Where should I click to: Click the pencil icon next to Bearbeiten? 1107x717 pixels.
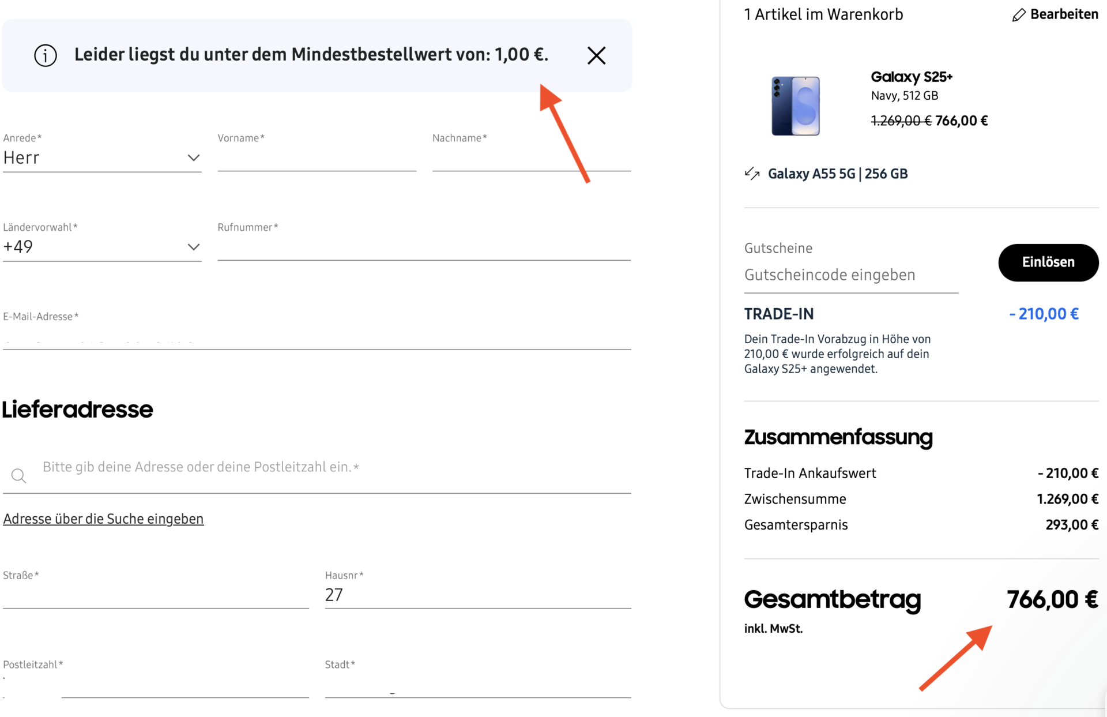point(1019,15)
